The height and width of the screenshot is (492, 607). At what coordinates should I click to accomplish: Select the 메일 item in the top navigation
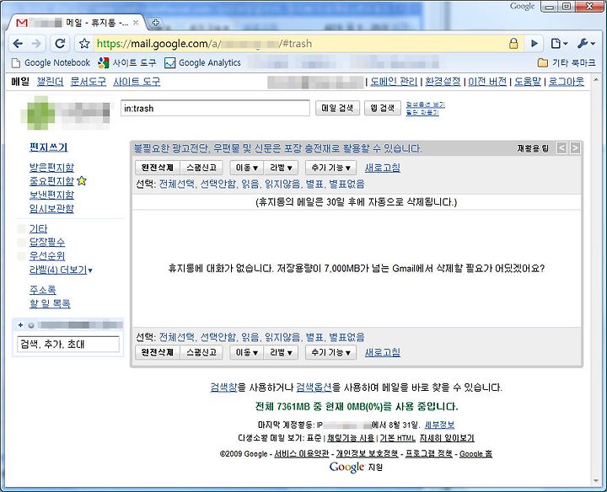[x=20, y=82]
